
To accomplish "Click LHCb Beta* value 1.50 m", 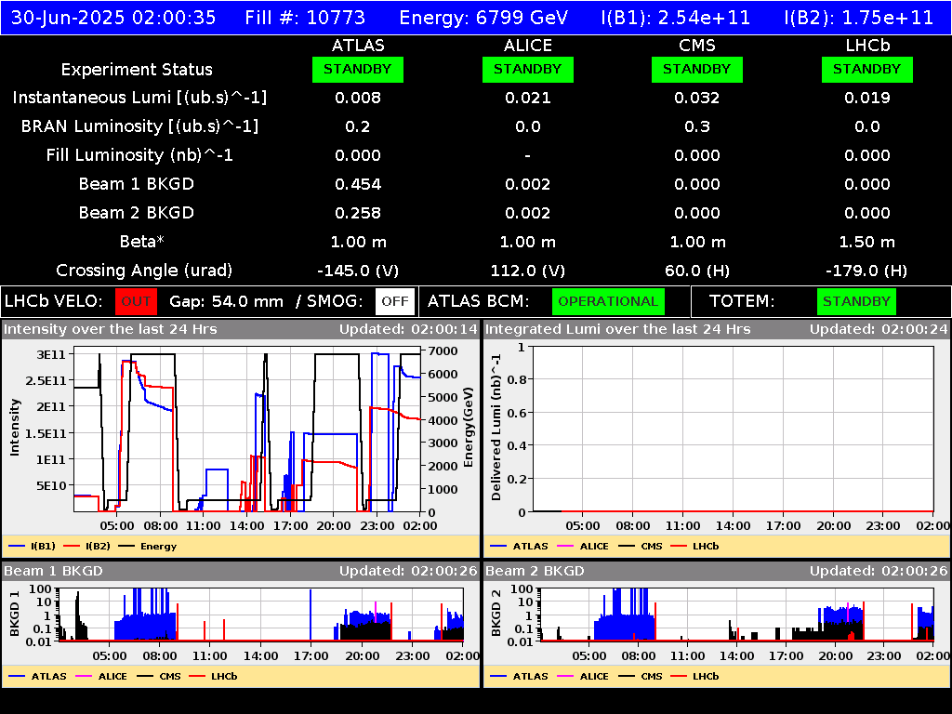I will [x=867, y=242].
